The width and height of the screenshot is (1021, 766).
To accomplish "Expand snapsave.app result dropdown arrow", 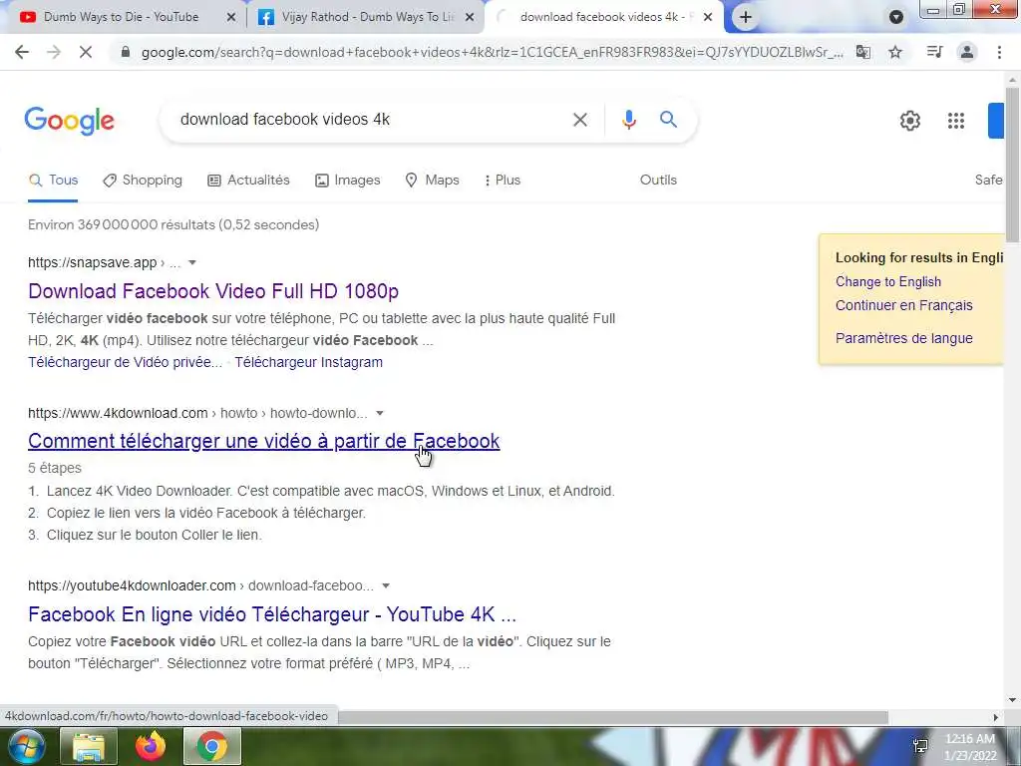I will [x=192, y=263].
